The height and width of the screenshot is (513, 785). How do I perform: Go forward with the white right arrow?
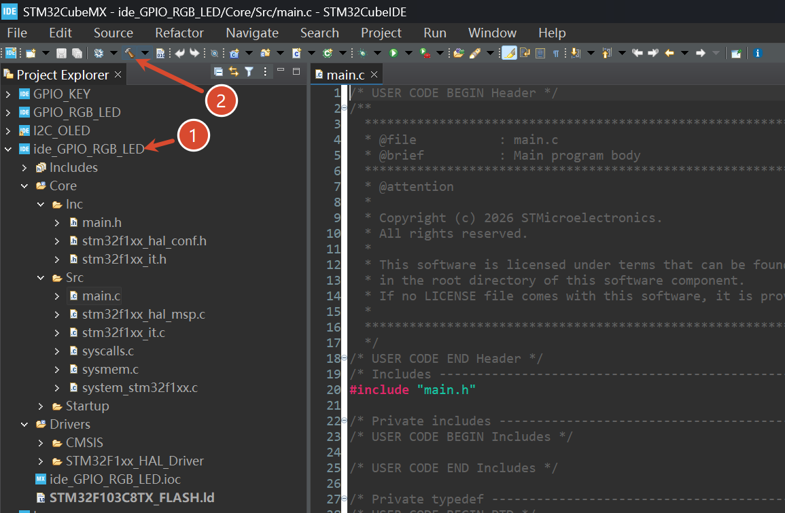pyautogui.click(x=701, y=53)
